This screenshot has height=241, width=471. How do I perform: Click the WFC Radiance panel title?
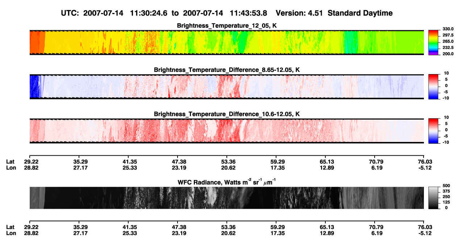coord(227,182)
